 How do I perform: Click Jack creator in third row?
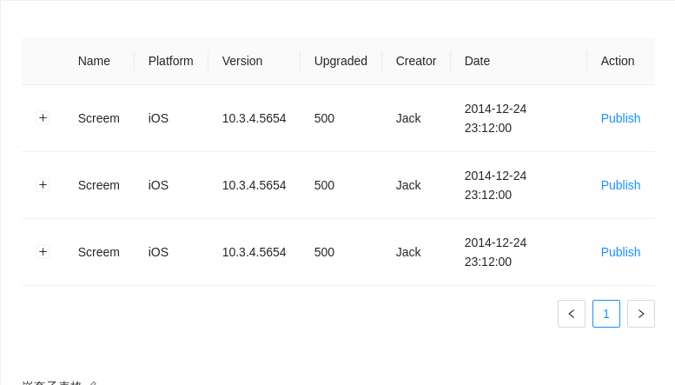408,252
